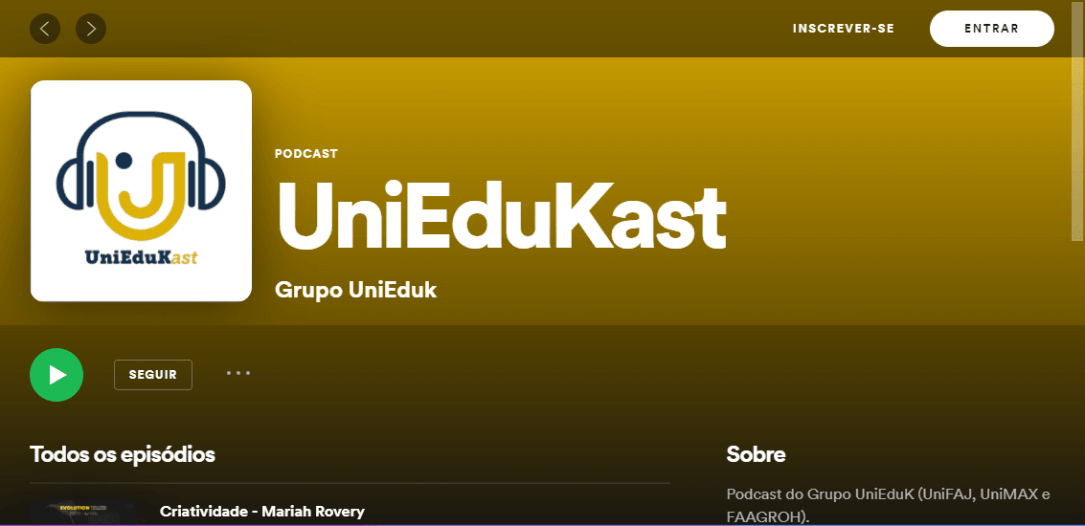Click the PODCAST type label

[x=305, y=153]
